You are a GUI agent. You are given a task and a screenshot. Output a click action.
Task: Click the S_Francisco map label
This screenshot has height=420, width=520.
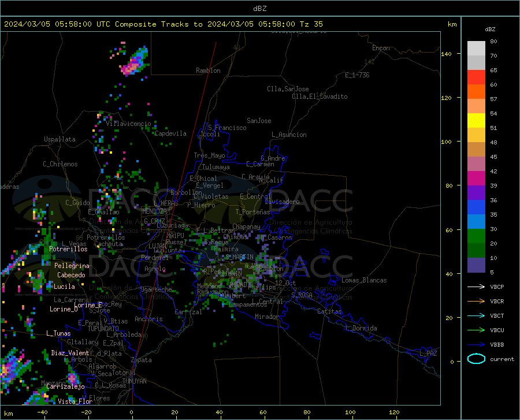click(227, 128)
